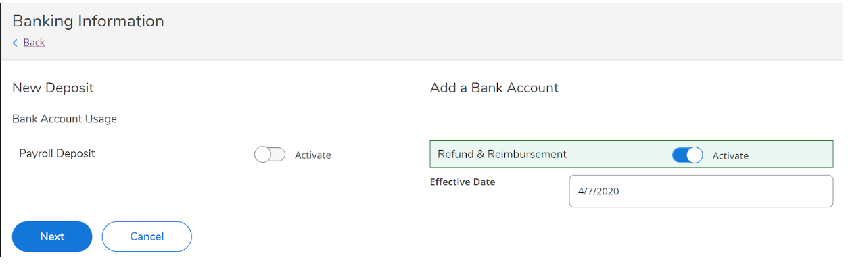Click the back chevron arrow icon
Viewport: 848px width, 266px height.
pyautogui.click(x=15, y=43)
